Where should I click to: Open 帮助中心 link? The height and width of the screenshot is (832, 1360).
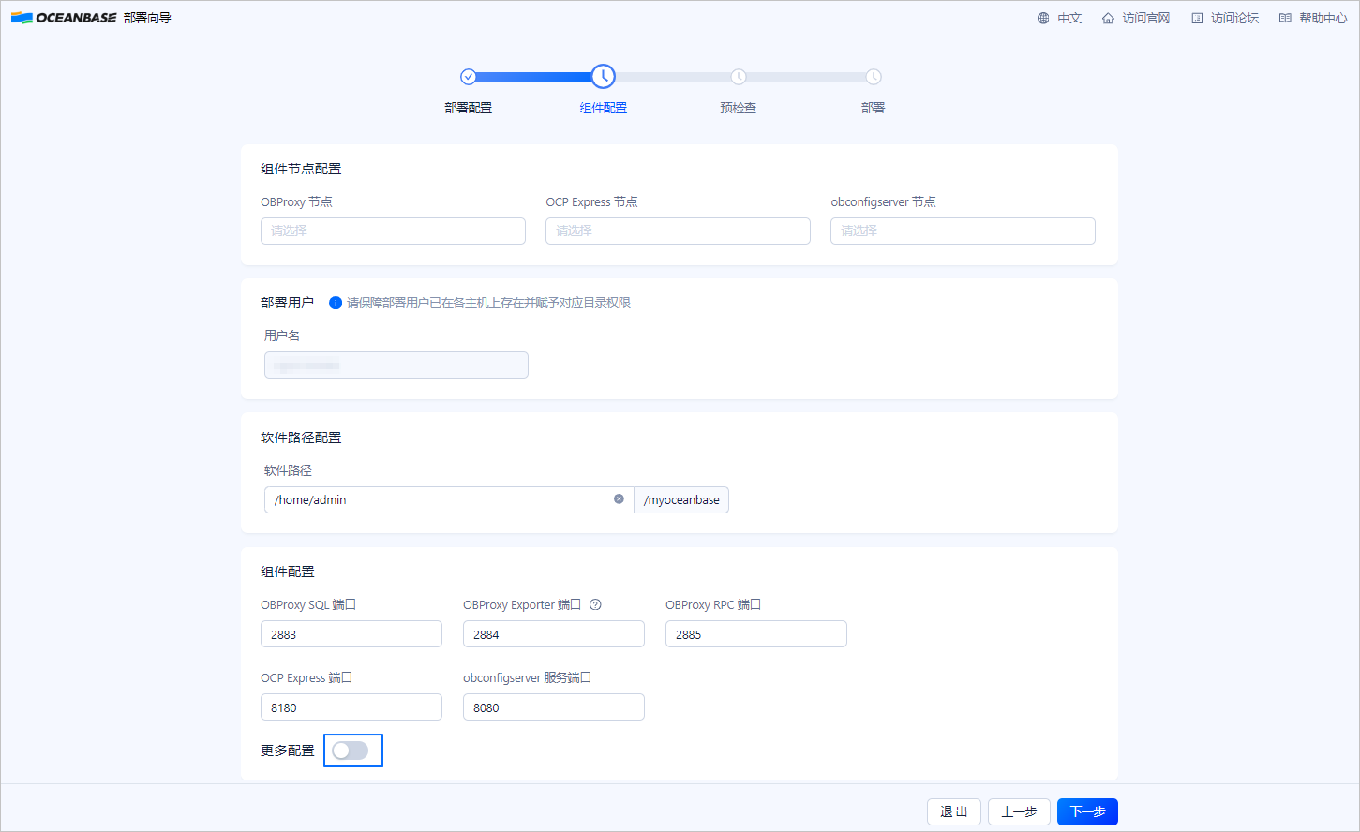pos(1323,18)
